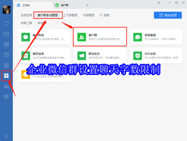Viewport: 187px width, 141px height.
Task: Click the 添加应用 button
Action: [x=168, y=15]
